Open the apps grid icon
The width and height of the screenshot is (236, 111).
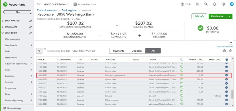point(197,4)
